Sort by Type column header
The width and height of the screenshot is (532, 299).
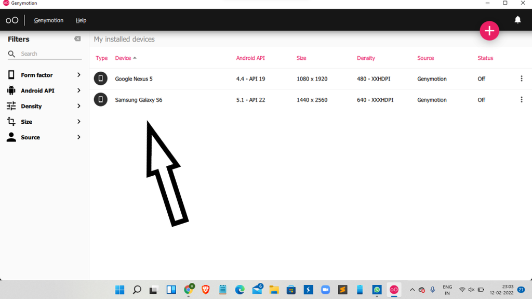tap(101, 58)
